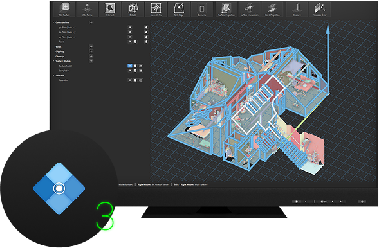Select the Add Surface tool
Viewport: 388px width, 248px height.
(64, 10)
